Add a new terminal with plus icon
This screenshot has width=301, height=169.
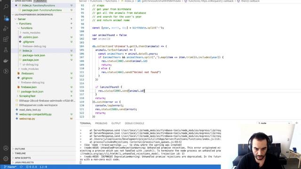click(297, 123)
